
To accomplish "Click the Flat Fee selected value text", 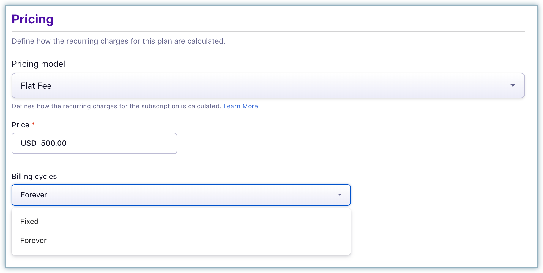I will pyautogui.click(x=36, y=86).
